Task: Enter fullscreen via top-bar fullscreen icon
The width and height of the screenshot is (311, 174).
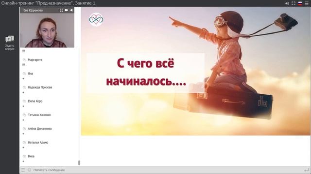Action: (x=294, y=3)
